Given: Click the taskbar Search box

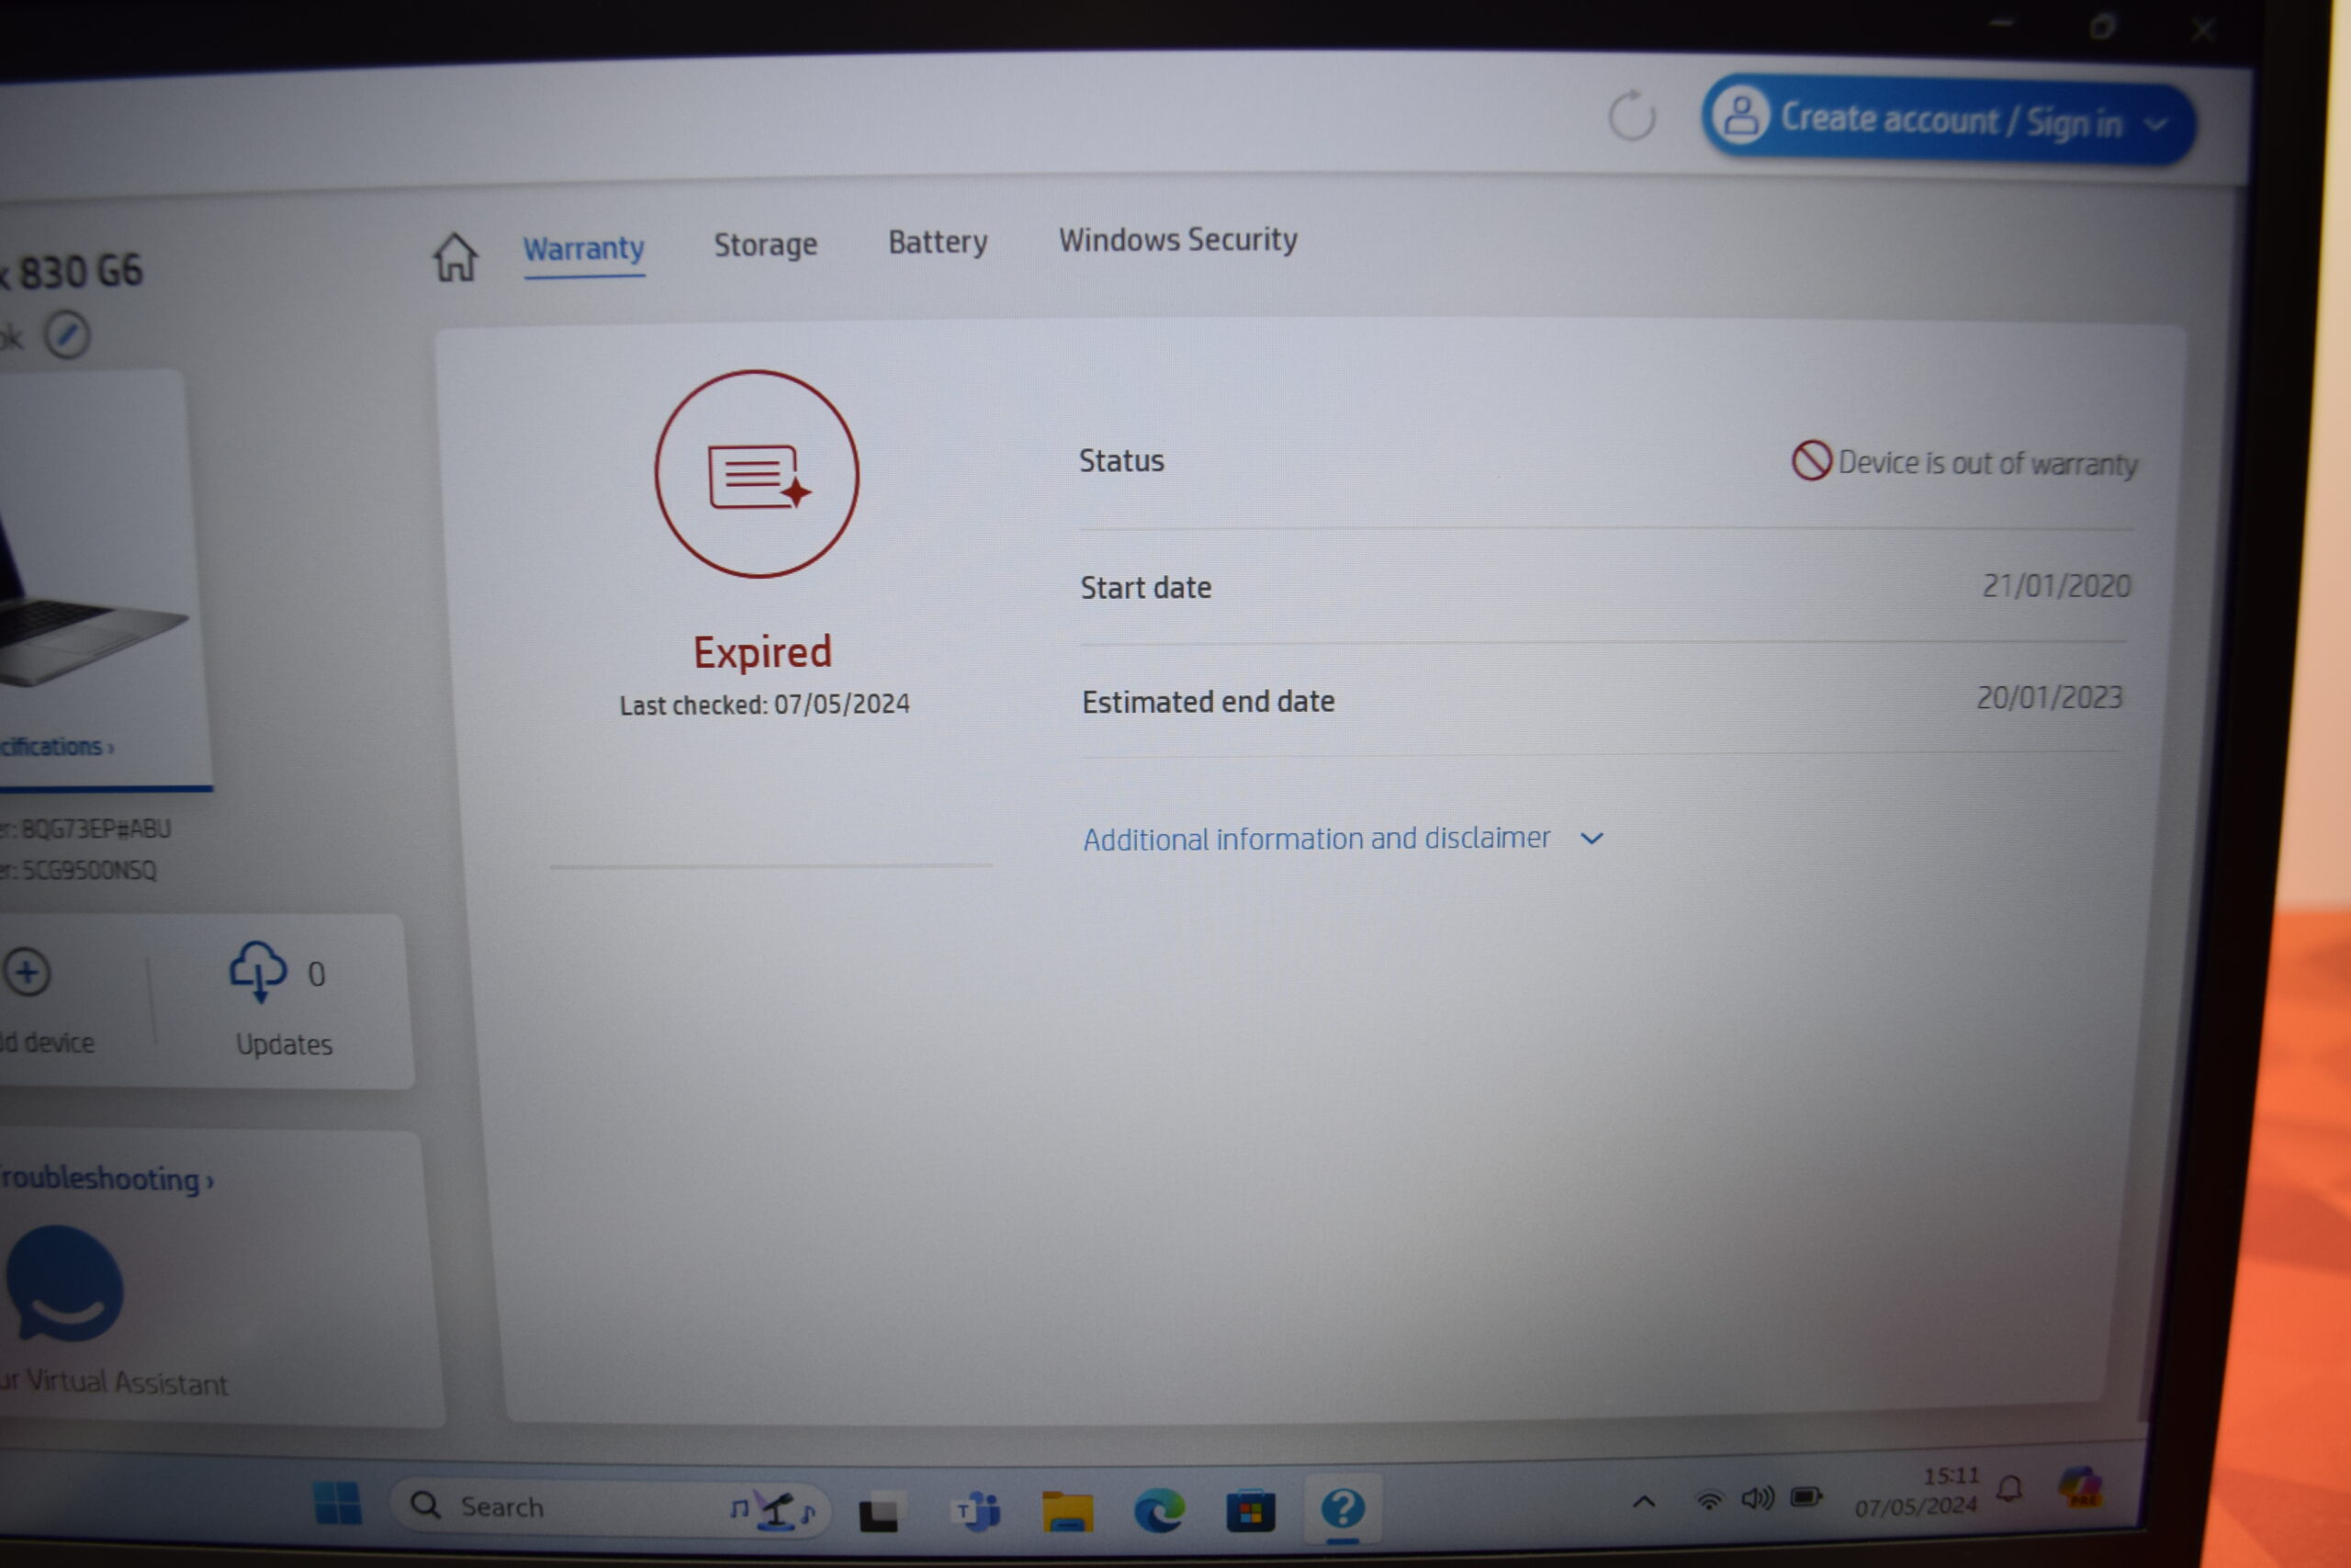Looking at the screenshot, I should click(610, 1507).
